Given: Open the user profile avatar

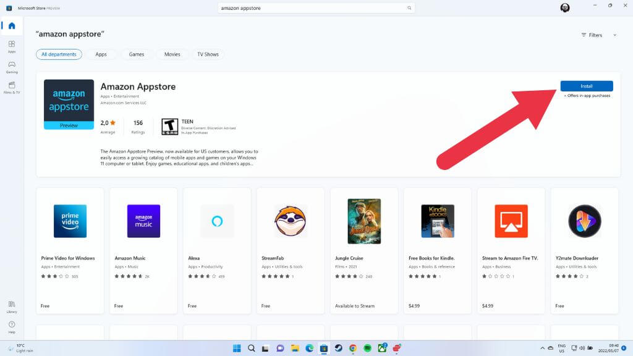Looking at the screenshot, I should pyautogui.click(x=565, y=7).
